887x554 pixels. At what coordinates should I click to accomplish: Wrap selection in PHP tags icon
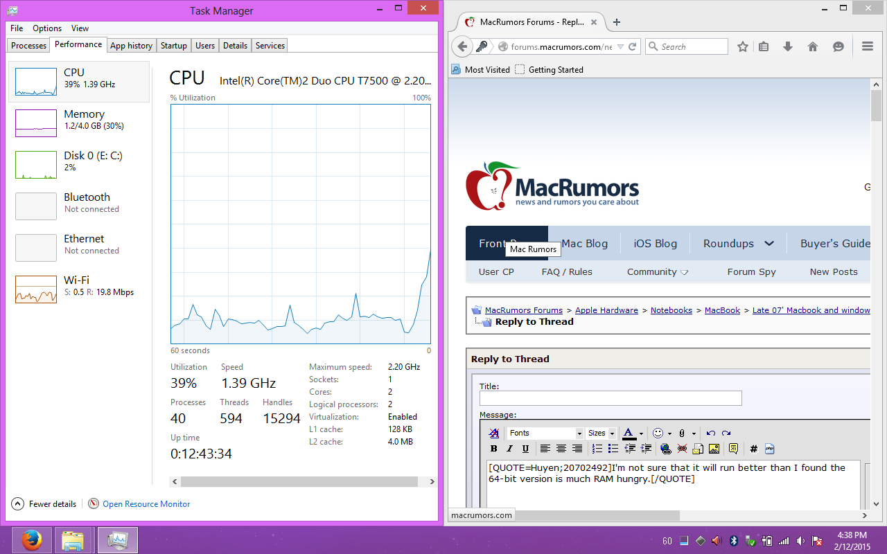[x=770, y=449]
